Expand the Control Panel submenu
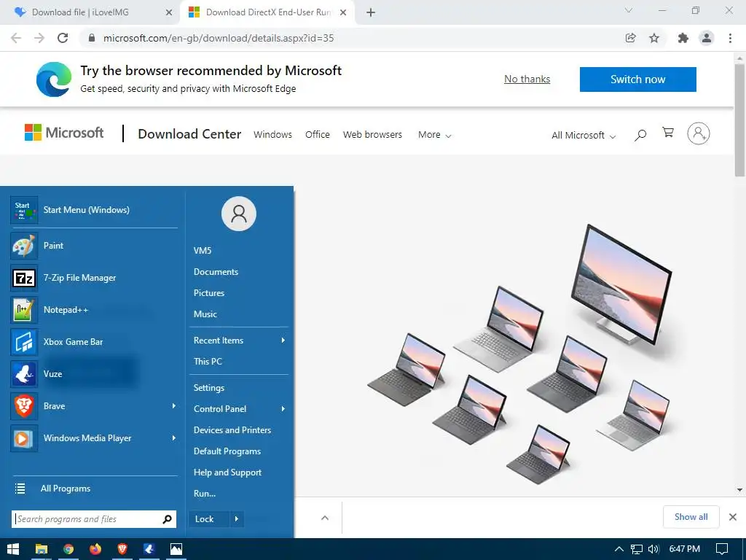The image size is (746, 560). pos(283,408)
